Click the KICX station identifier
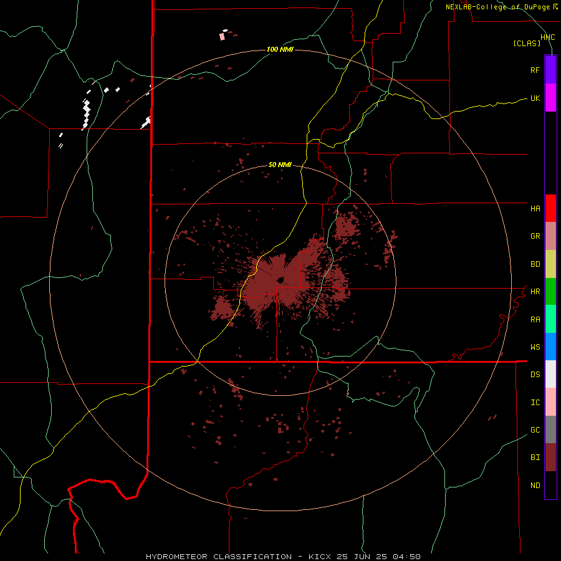 (320, 557)
